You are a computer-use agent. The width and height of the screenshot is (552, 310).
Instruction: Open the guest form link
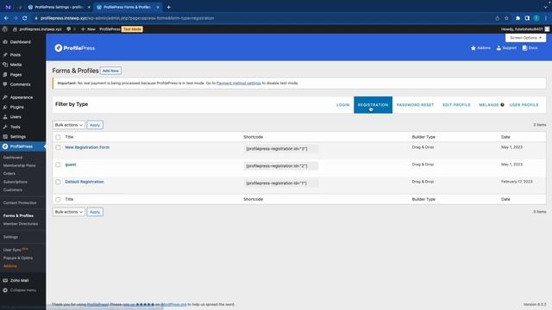[71, 164]
